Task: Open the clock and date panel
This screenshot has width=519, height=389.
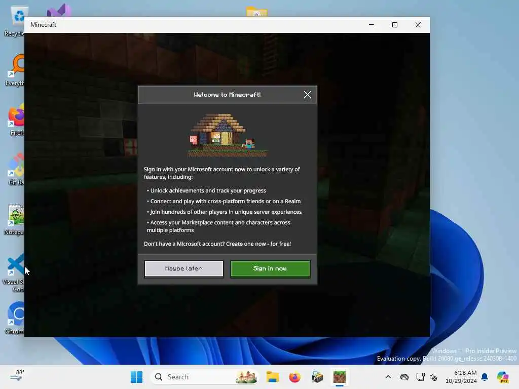Action: 461,377
